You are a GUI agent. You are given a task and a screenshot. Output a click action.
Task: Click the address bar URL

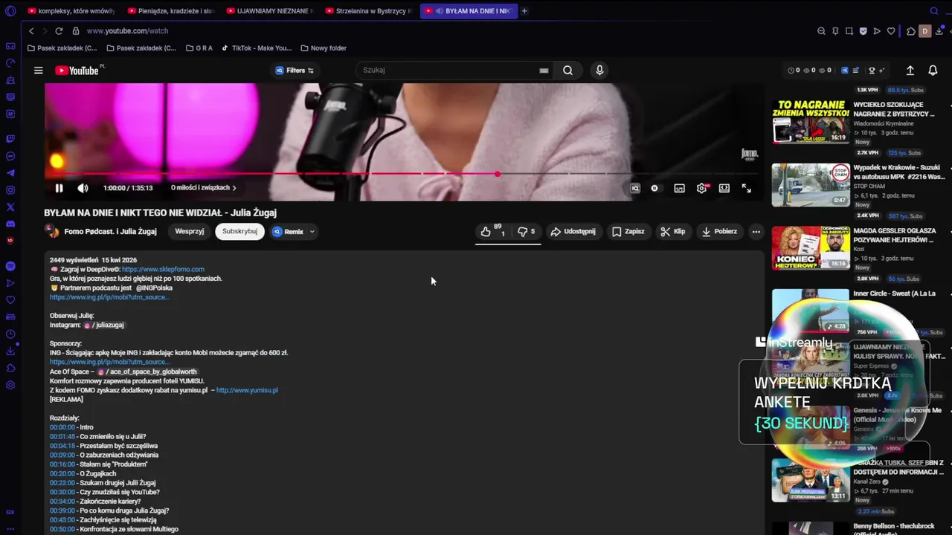click(x=127, y=31)
